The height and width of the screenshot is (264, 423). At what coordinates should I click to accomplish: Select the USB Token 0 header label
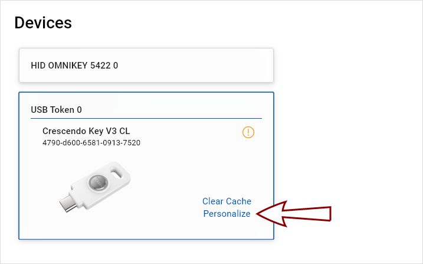(x=56, y=109)
